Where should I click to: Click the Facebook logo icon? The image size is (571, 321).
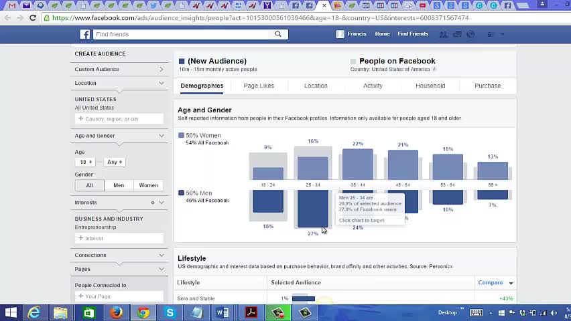click(x=85, y=34)
